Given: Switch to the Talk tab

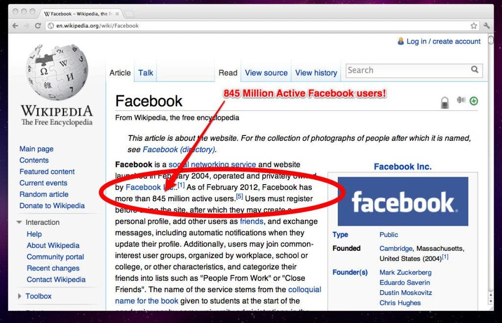Looking at the screenshot, I should (x=146, y=73).
